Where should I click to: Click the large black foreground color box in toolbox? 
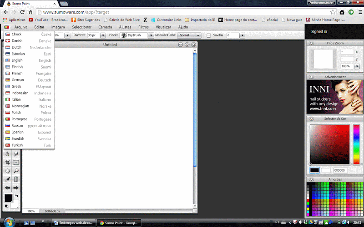click(8, 198)
